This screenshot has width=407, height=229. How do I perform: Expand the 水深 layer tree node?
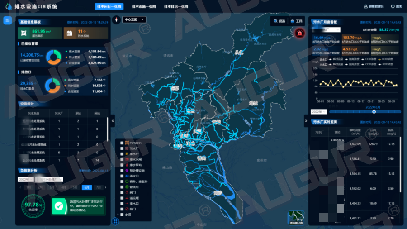(118, 215)
